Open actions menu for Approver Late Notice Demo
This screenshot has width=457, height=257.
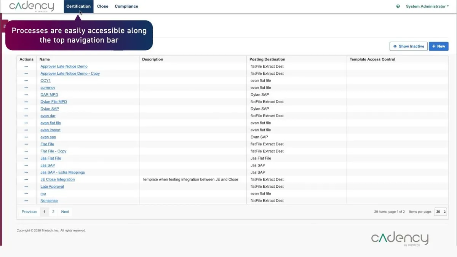pyautogui.click(x=26, y=67)
